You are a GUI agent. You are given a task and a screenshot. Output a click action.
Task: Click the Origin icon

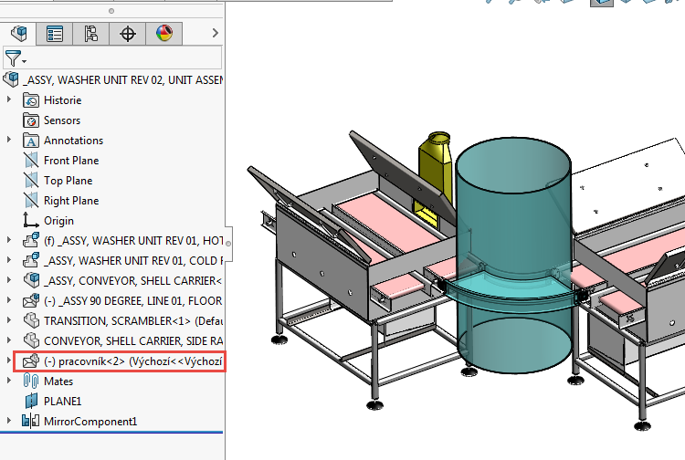coord(30,220)
